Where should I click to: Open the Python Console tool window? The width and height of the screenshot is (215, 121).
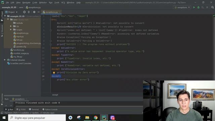50,110
